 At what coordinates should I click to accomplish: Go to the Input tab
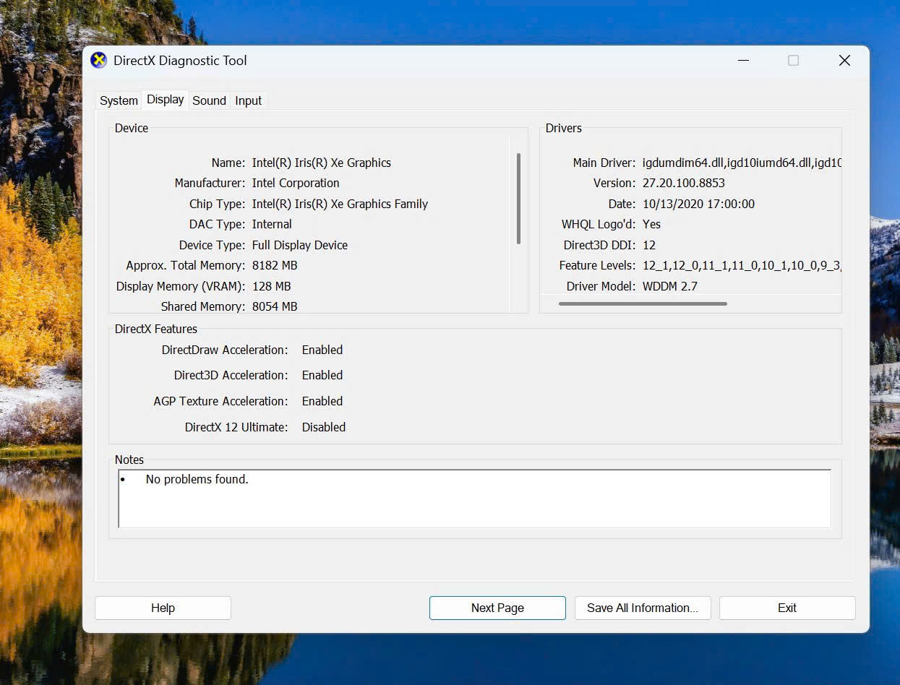[x=248, y=100]
